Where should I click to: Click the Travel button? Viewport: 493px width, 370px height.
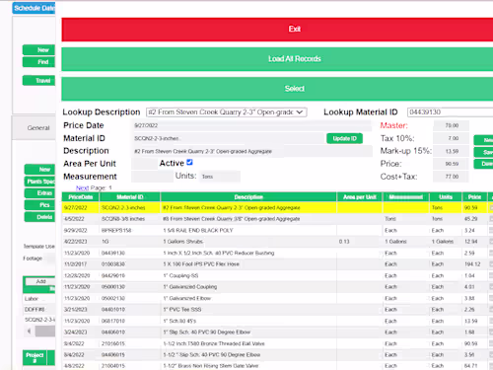click(x=38, y=81)
